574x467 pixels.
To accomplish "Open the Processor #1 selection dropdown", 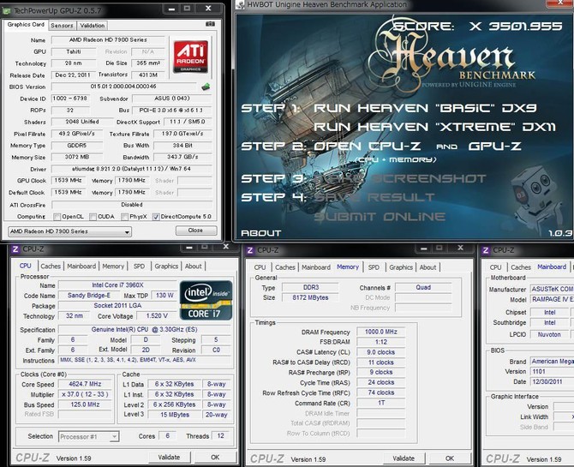I will pyautogui.click(x=88, y=437).
